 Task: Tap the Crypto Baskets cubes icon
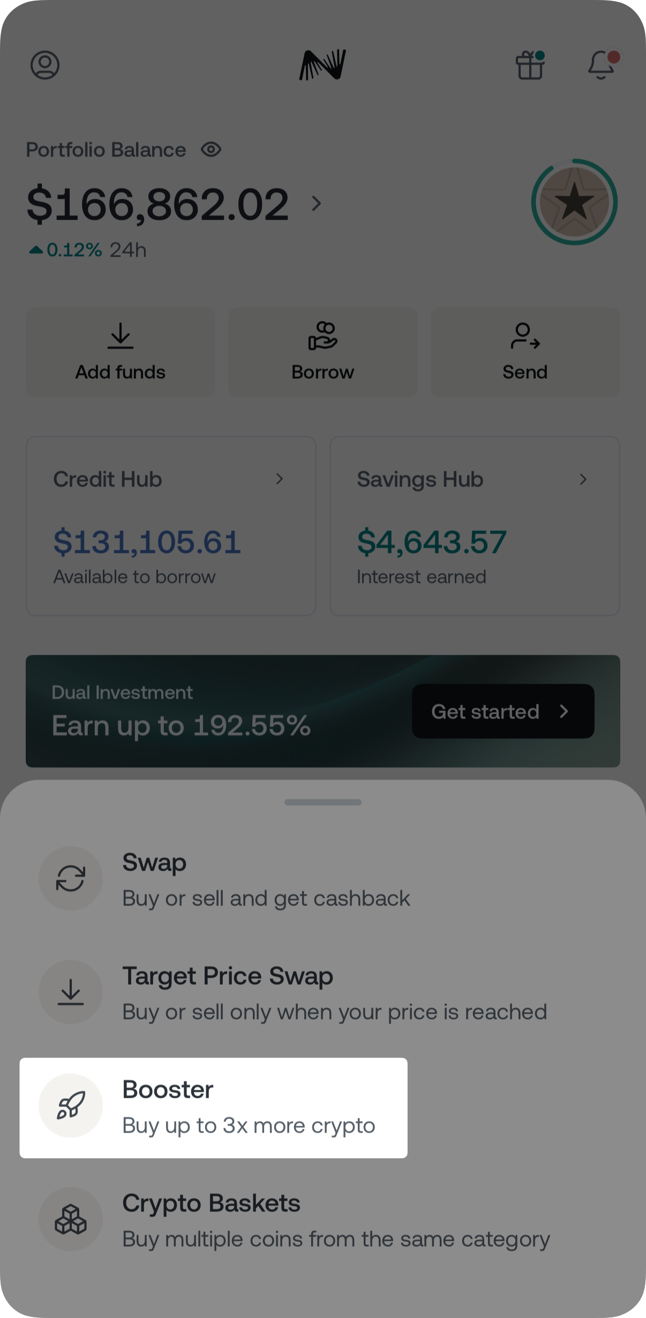click(71, 1219)
